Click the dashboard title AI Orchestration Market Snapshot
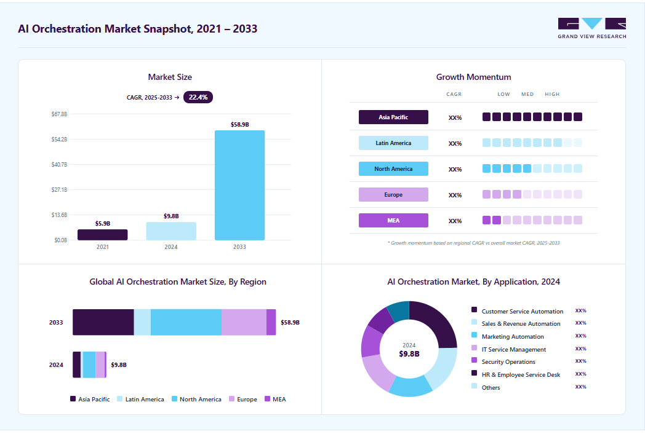 pyautogui.click(x=137, y=29)
